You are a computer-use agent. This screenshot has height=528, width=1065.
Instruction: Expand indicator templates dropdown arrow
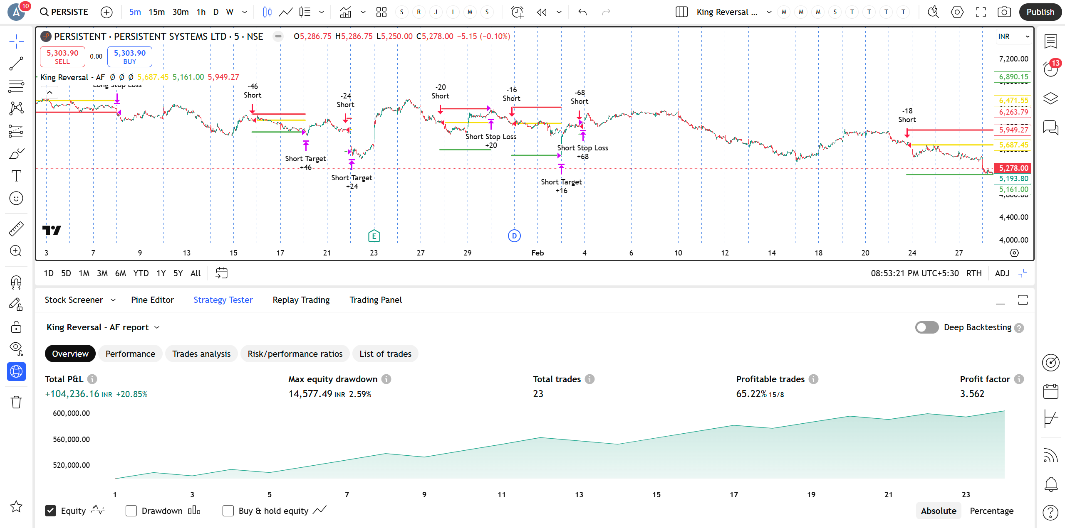[x=363, y=12]
